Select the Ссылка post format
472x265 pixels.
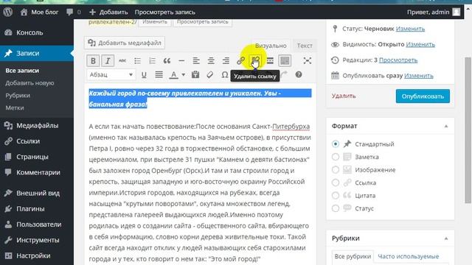336,183
